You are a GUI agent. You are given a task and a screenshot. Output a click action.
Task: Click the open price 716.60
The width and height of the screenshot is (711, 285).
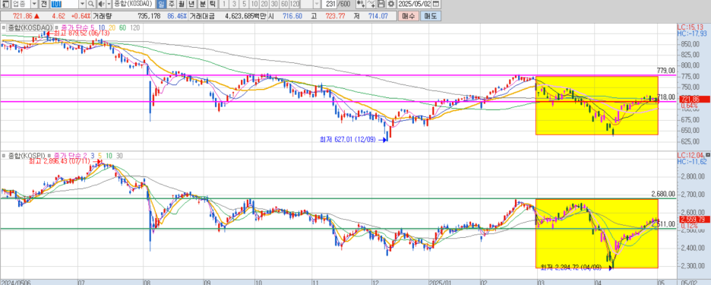tap(292, 16)
